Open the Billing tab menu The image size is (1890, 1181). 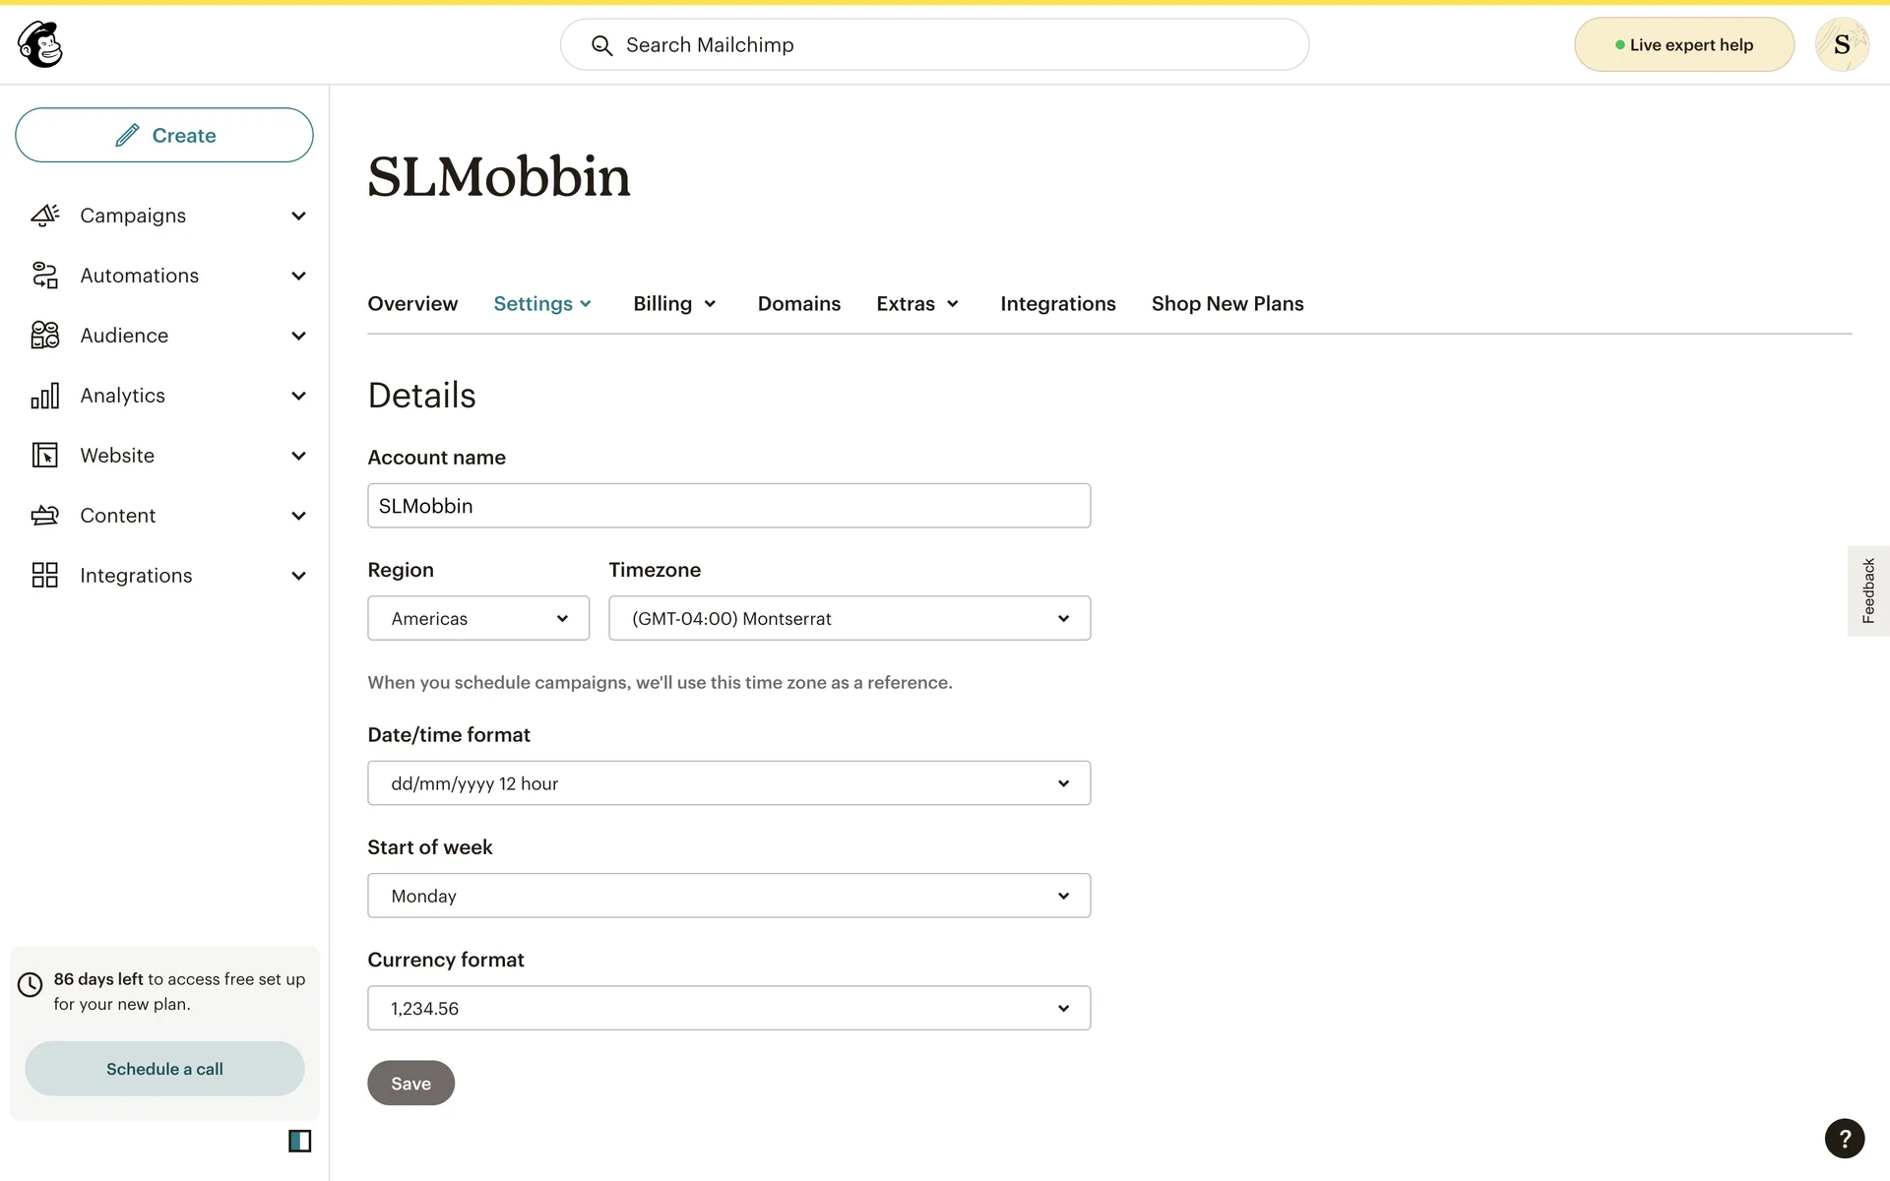(674, 304)
